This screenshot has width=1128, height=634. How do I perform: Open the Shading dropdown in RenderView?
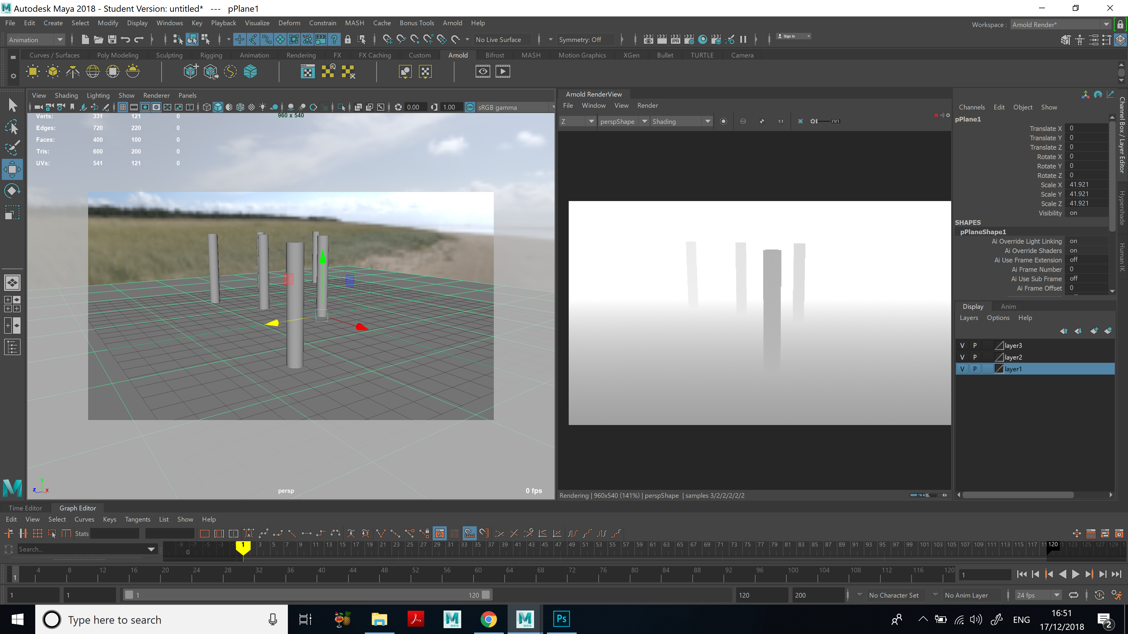coord(708,121)
